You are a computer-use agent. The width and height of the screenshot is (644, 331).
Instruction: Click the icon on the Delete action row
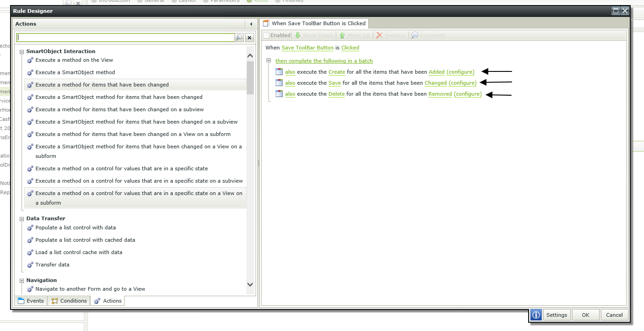pos(279,94)
